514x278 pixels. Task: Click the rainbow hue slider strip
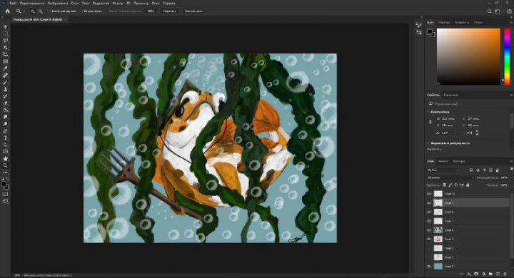click(x=507, y=56)
